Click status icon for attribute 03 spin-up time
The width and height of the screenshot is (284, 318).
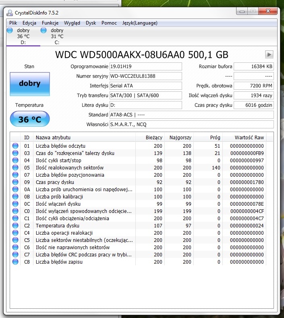coord(15,153)
